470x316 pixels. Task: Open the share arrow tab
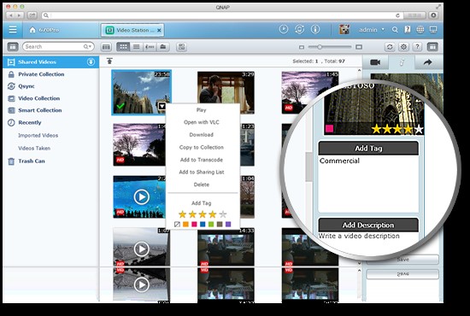[x=427, y=62]
